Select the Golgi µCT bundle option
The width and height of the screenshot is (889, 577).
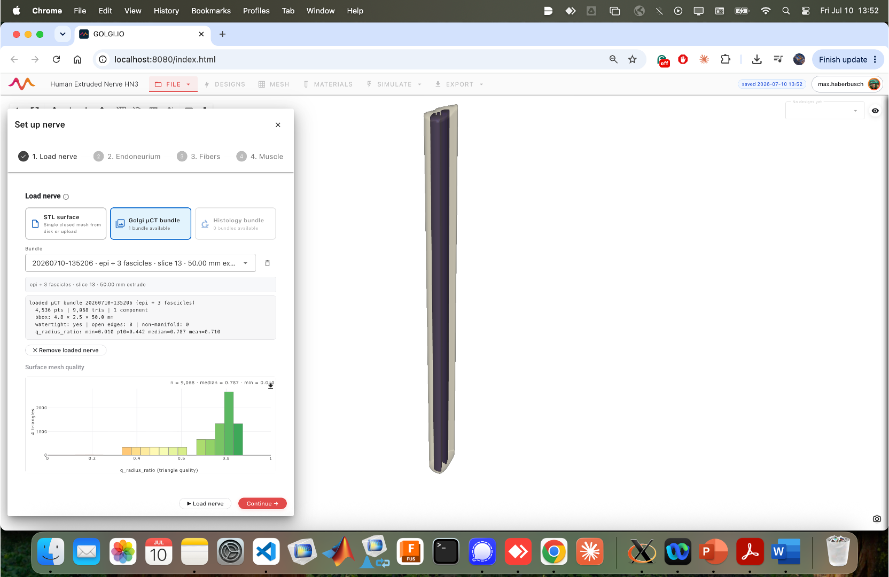[151, 224]
